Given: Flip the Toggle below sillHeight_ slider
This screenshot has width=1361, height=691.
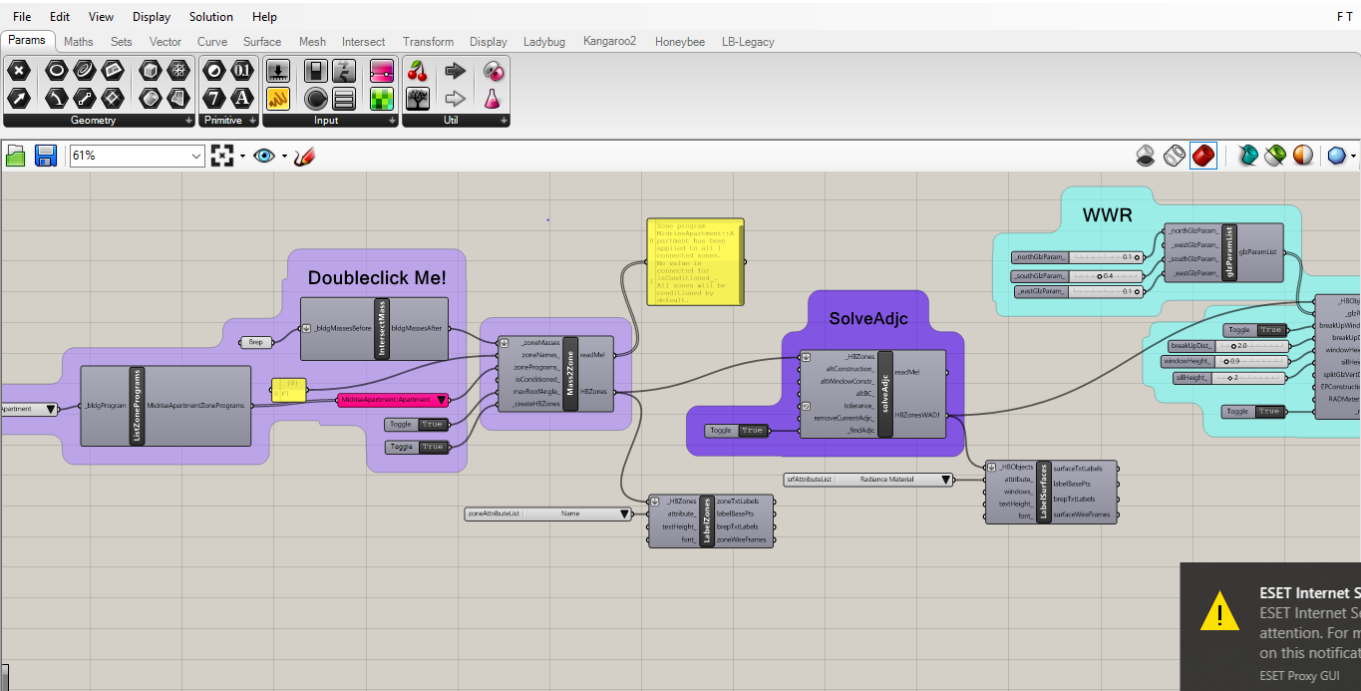Looking at the screenshot, I should 1254,411.
